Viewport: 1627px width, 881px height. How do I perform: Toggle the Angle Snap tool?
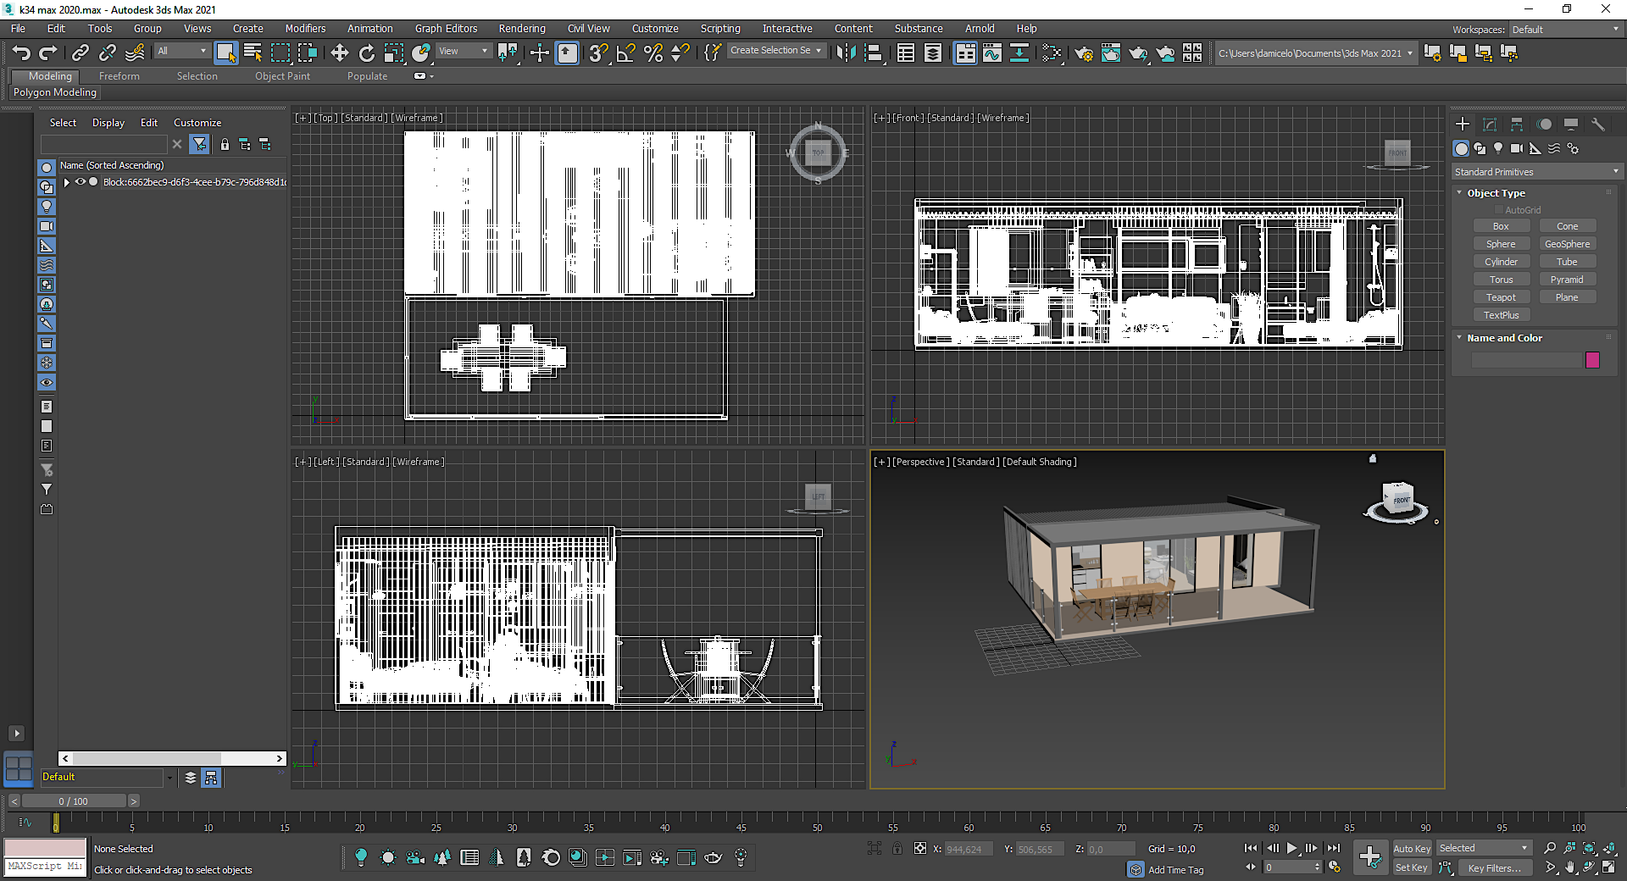coord(625,53)
